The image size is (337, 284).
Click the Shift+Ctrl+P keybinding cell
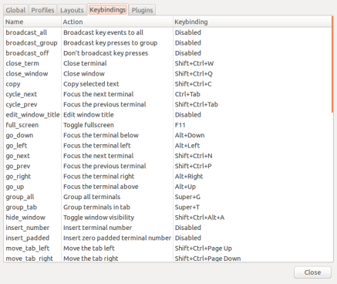(194, 166)
